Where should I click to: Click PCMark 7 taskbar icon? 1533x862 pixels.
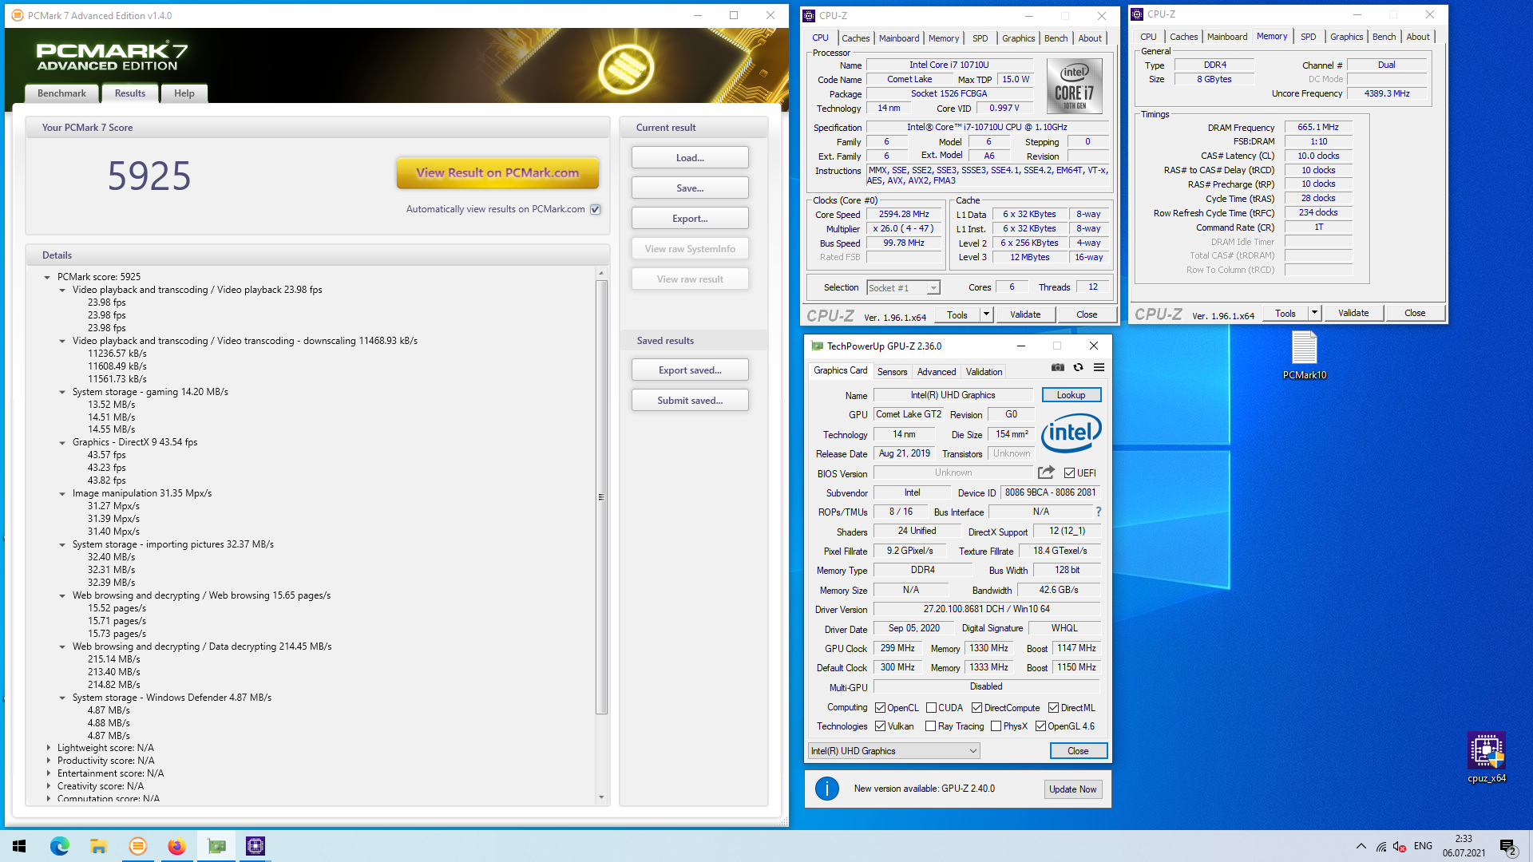point(137,846)
